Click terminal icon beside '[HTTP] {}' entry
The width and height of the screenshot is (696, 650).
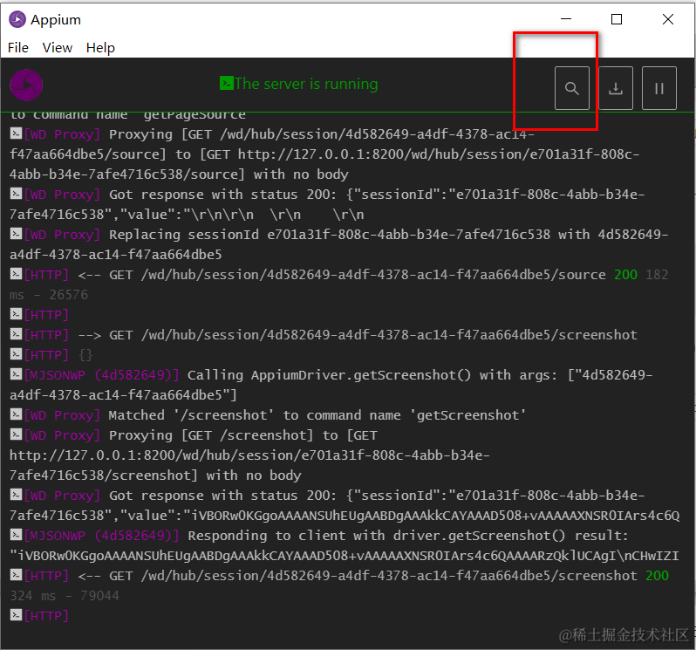[x=16, y=354]
